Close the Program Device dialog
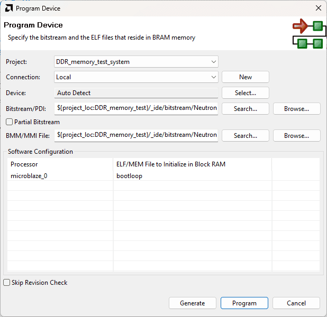Image resolution: width=327 pixels, height=317 pixels. point(318,8)
